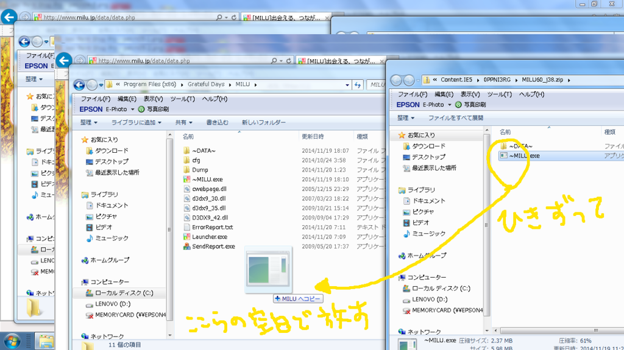Click 写真印刷 in the MILU window EPSON toolbar
Viewport: 624px width, 350px height.
(154, 109)
